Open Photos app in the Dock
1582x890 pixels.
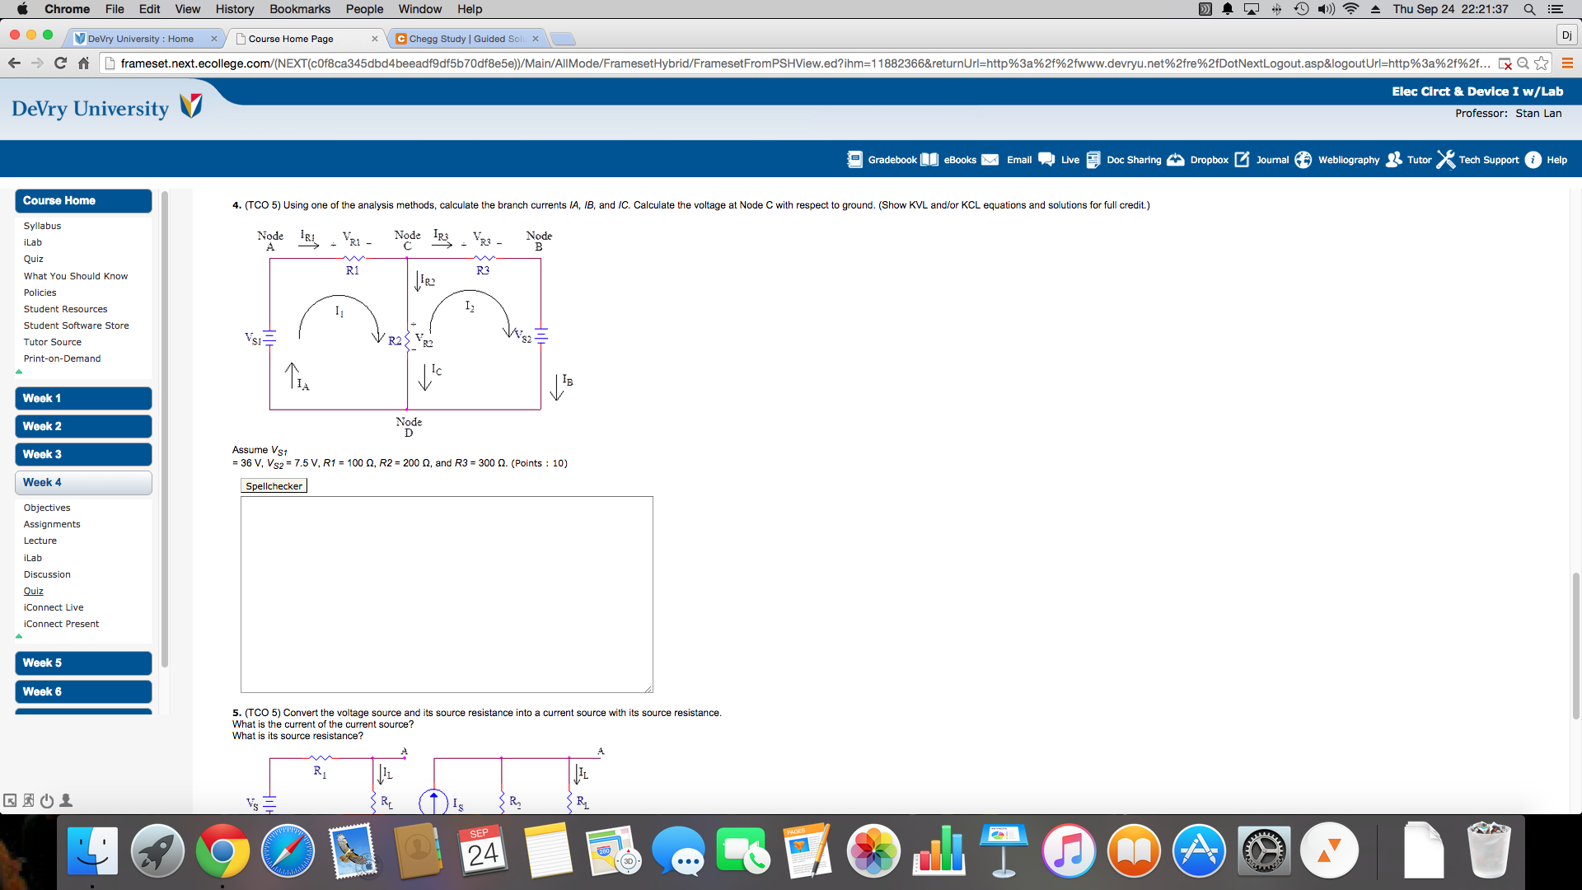tap(873, 850)
